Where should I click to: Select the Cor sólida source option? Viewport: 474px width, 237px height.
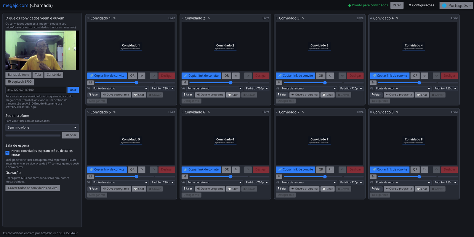[54, 75]
